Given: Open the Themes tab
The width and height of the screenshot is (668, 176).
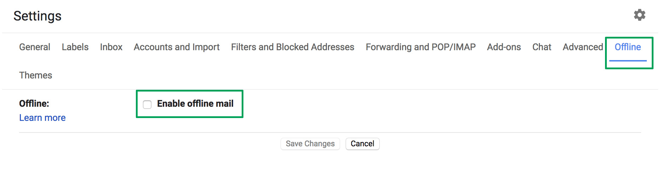Looking at the screenshot, I should pos(35,75).
